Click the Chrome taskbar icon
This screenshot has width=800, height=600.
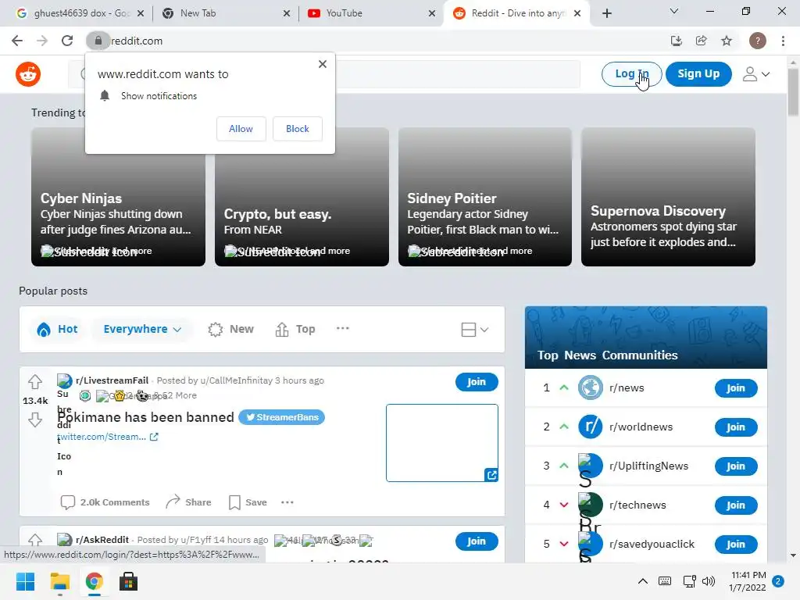point(94,581)
